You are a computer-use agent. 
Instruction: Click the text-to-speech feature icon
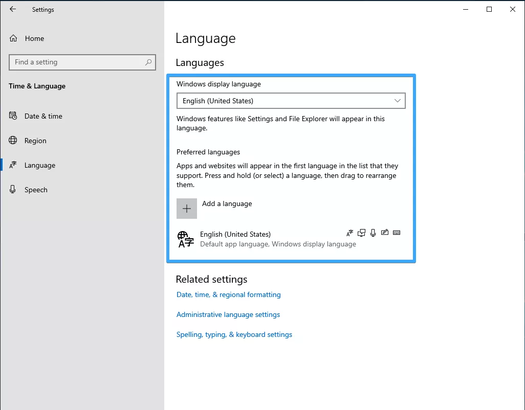point(362,233)
